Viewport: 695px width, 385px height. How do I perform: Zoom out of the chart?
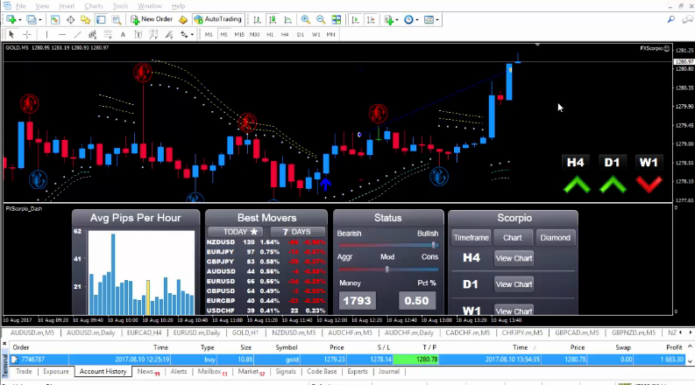(321, 19)
